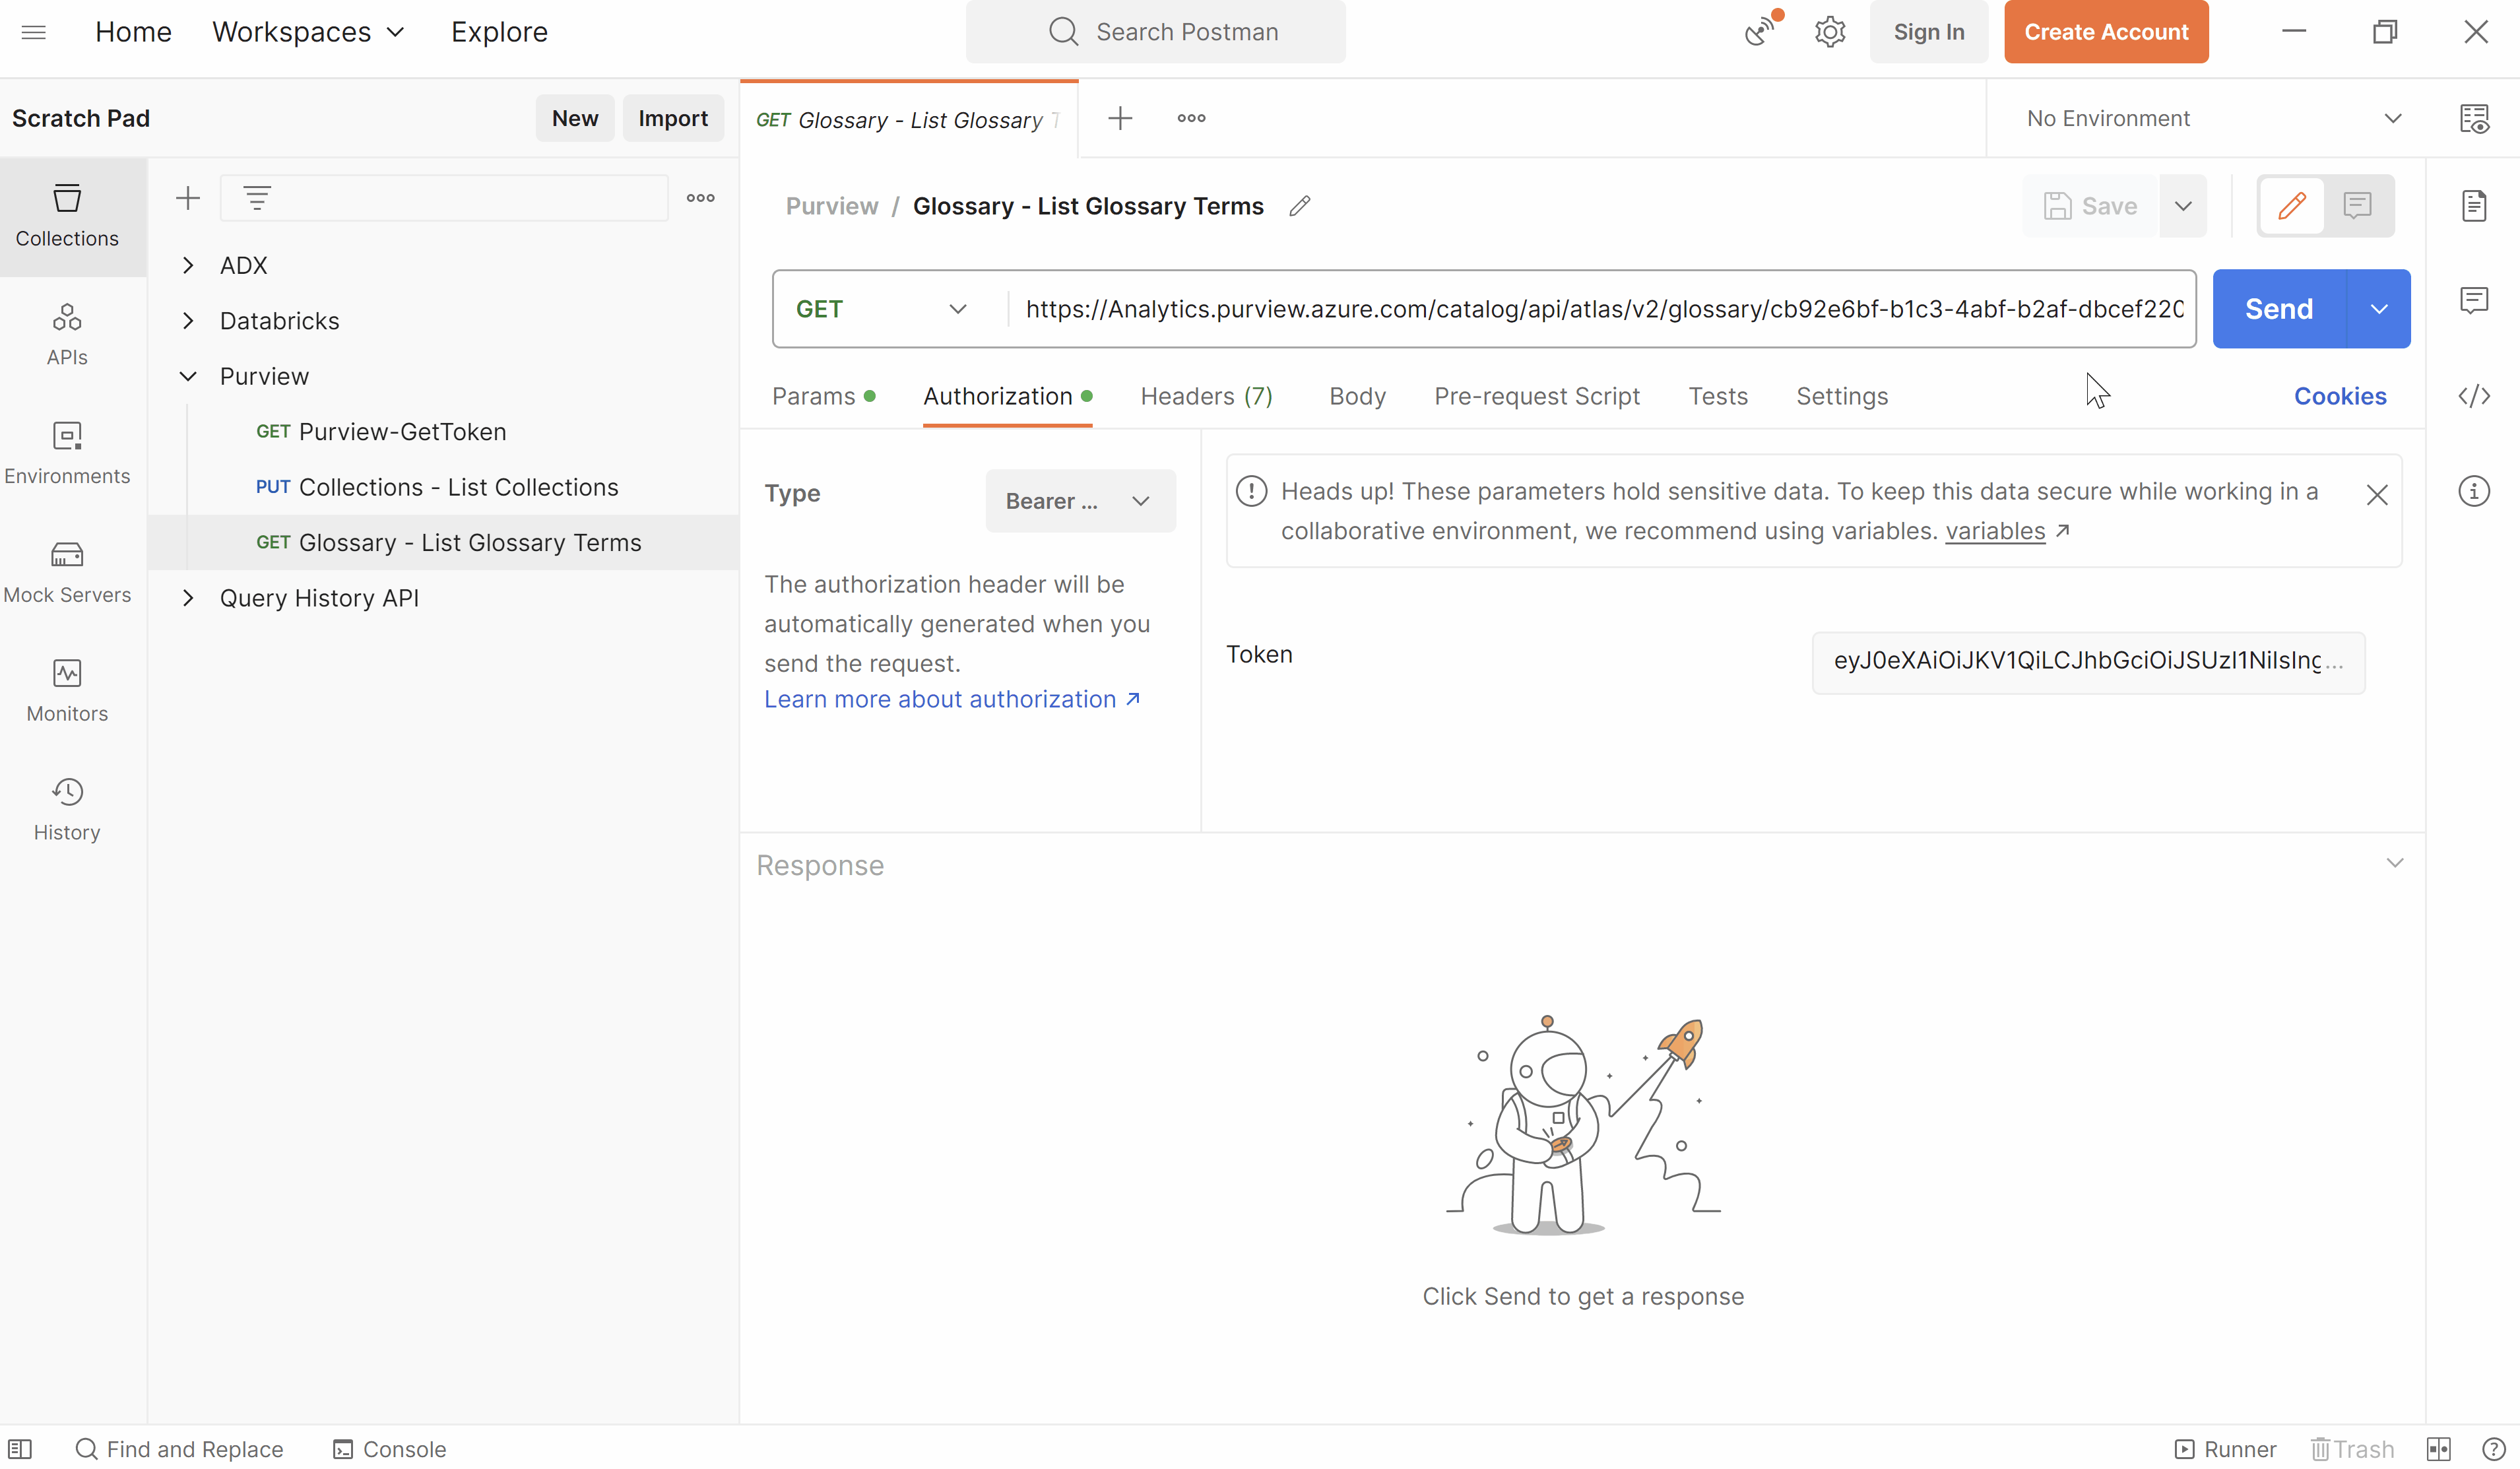Click the Search Postman field

tap(1155, 32)
